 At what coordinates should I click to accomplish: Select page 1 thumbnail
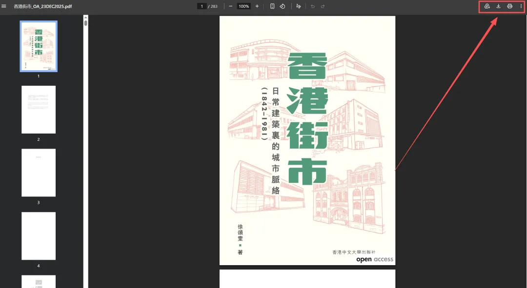(x=39, y=46)
